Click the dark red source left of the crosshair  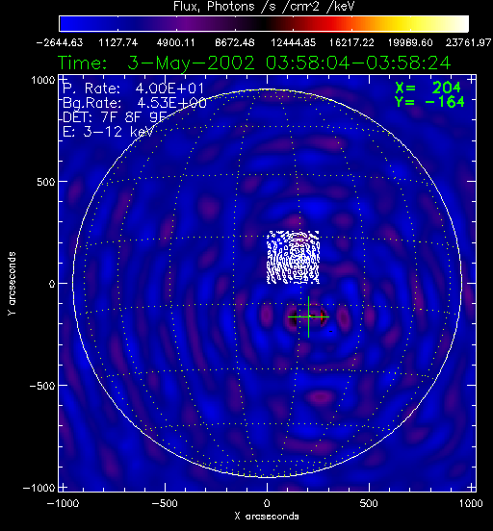(292, 317)
